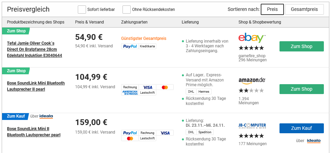330x153 pixels.
Task: Tick the Ohne Rücksendekosten checkbox
Action: (127, 10)
